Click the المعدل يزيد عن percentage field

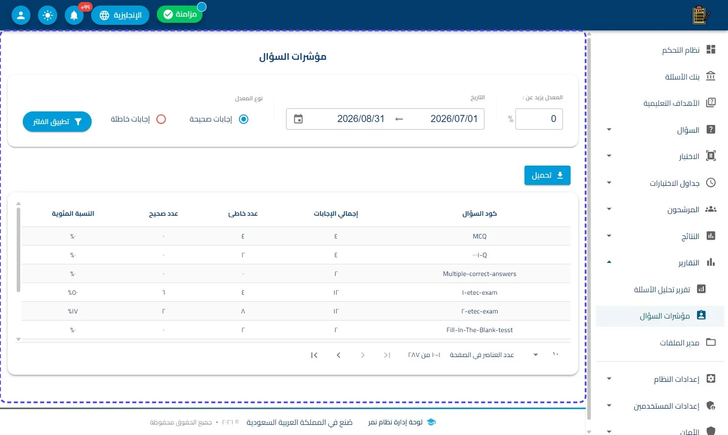539,119
